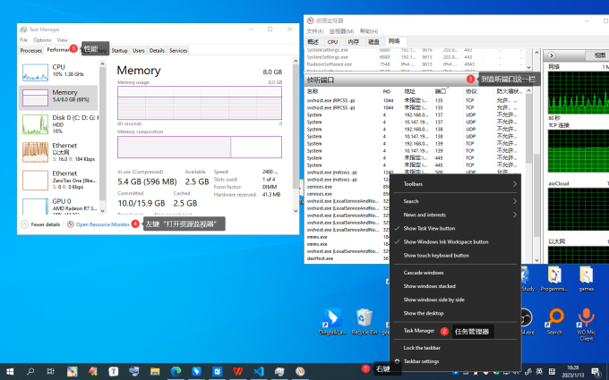Expand the News and interests submenu
The height and width of the screenshot is (380, 609).
tap(455, 215)
